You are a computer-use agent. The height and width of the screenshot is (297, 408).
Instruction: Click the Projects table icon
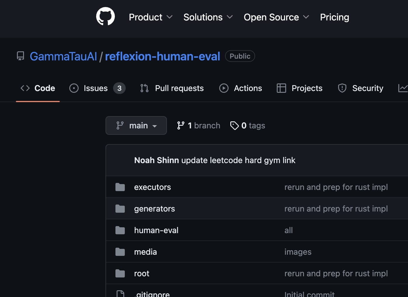point(281,88)
